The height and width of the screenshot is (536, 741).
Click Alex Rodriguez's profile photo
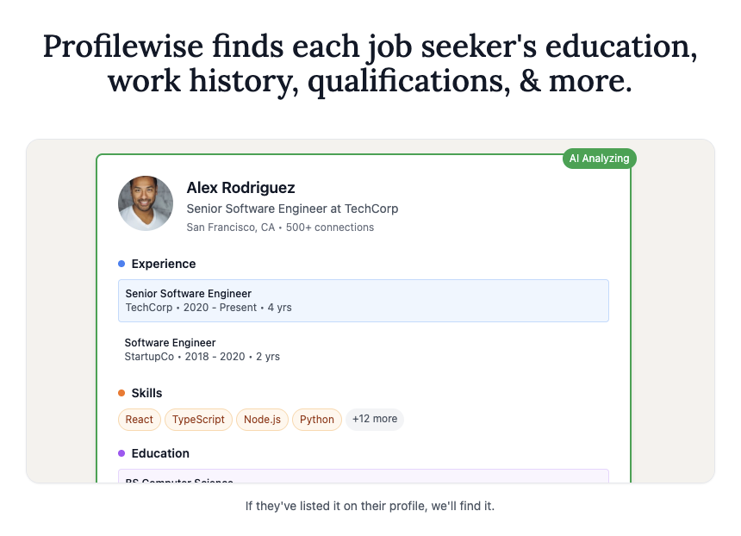coord(146,203)
